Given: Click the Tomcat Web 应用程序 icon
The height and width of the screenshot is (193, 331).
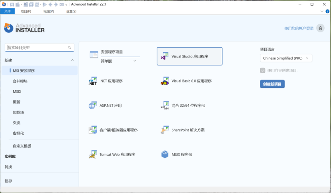Looking at the screenshot, I should [93, 154].
